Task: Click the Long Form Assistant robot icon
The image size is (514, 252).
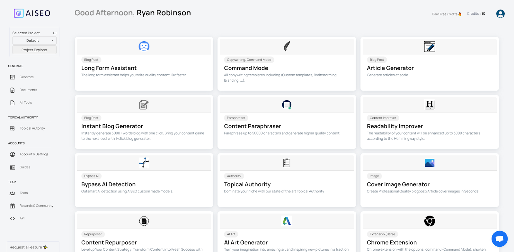Action: (x=144, y=46)
